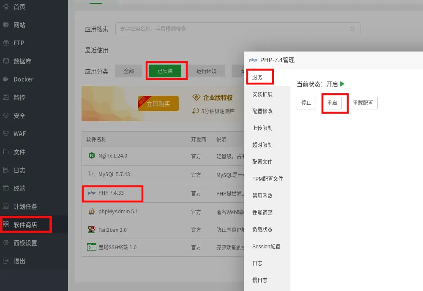Click the monitor icon beside 监控

coord(5,97)
